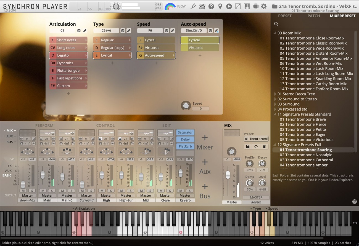Click the reload preset arrow icon

(x=256, y=147)
